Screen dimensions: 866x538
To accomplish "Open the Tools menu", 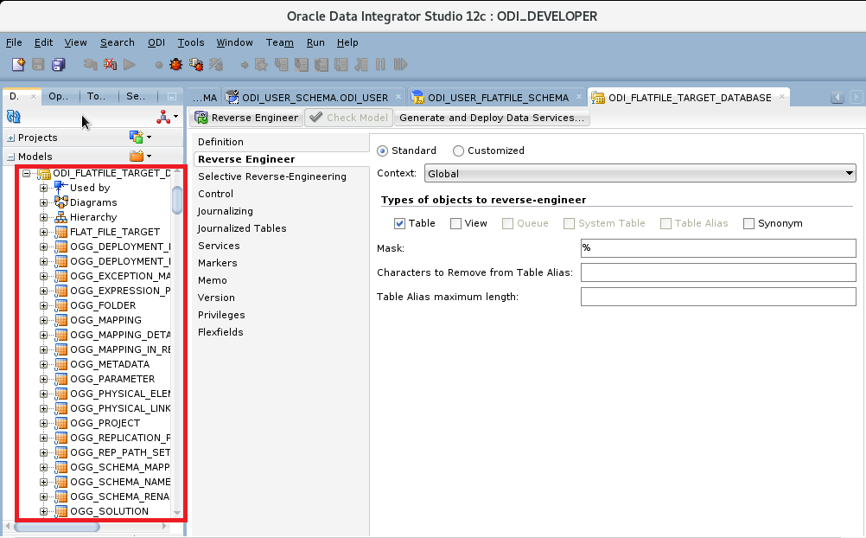I will 190,42.
